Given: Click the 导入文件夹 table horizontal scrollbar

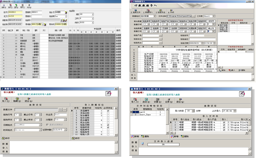Looking at the screenshot, I should tap(209, 133).
